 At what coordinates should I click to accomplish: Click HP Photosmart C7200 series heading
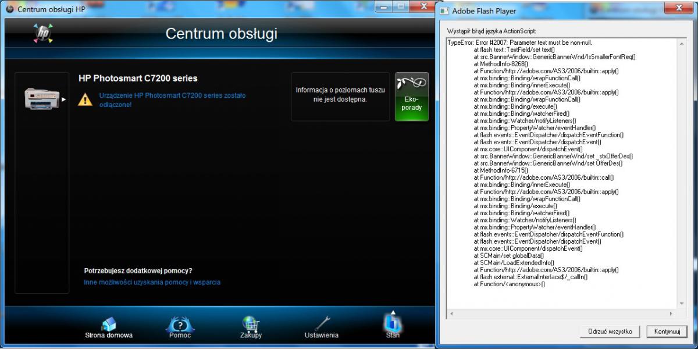coord(138,78)
